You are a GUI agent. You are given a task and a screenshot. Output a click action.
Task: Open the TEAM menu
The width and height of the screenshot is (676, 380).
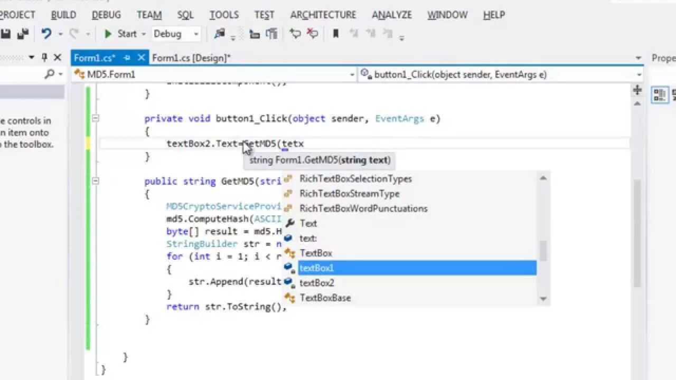149,15
